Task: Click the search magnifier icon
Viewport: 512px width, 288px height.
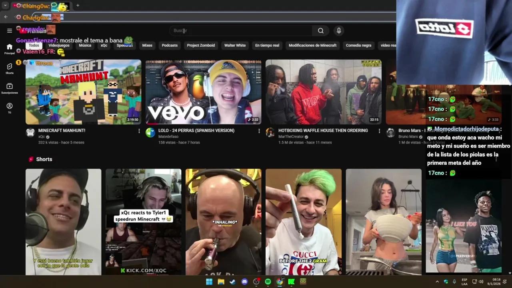Action: [x=320, y=30]
